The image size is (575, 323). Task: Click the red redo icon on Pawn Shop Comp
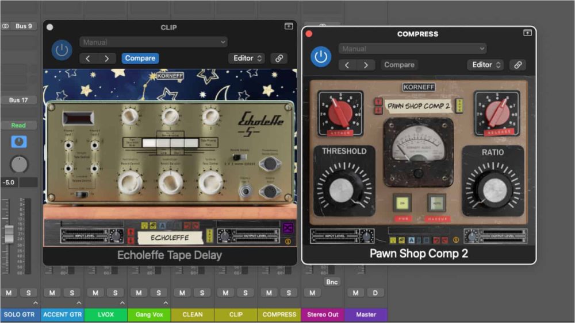tap(444, 240)
